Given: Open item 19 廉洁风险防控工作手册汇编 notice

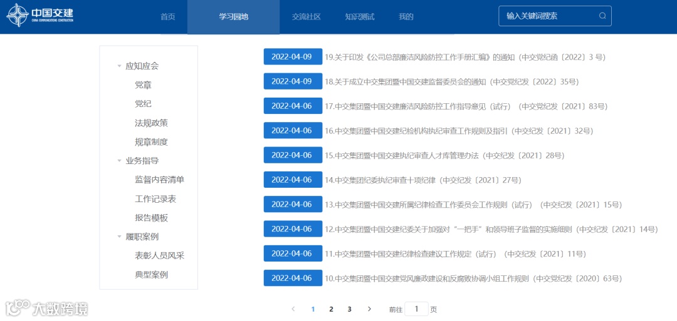Looking at the screenshot, I should (465, 57).
